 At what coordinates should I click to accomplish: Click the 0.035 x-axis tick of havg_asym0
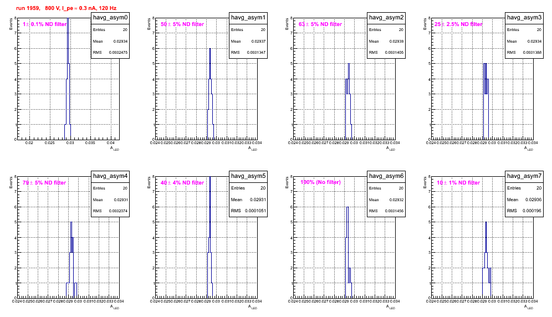click(91, 142)
